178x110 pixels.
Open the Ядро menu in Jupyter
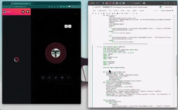point(128,11)
